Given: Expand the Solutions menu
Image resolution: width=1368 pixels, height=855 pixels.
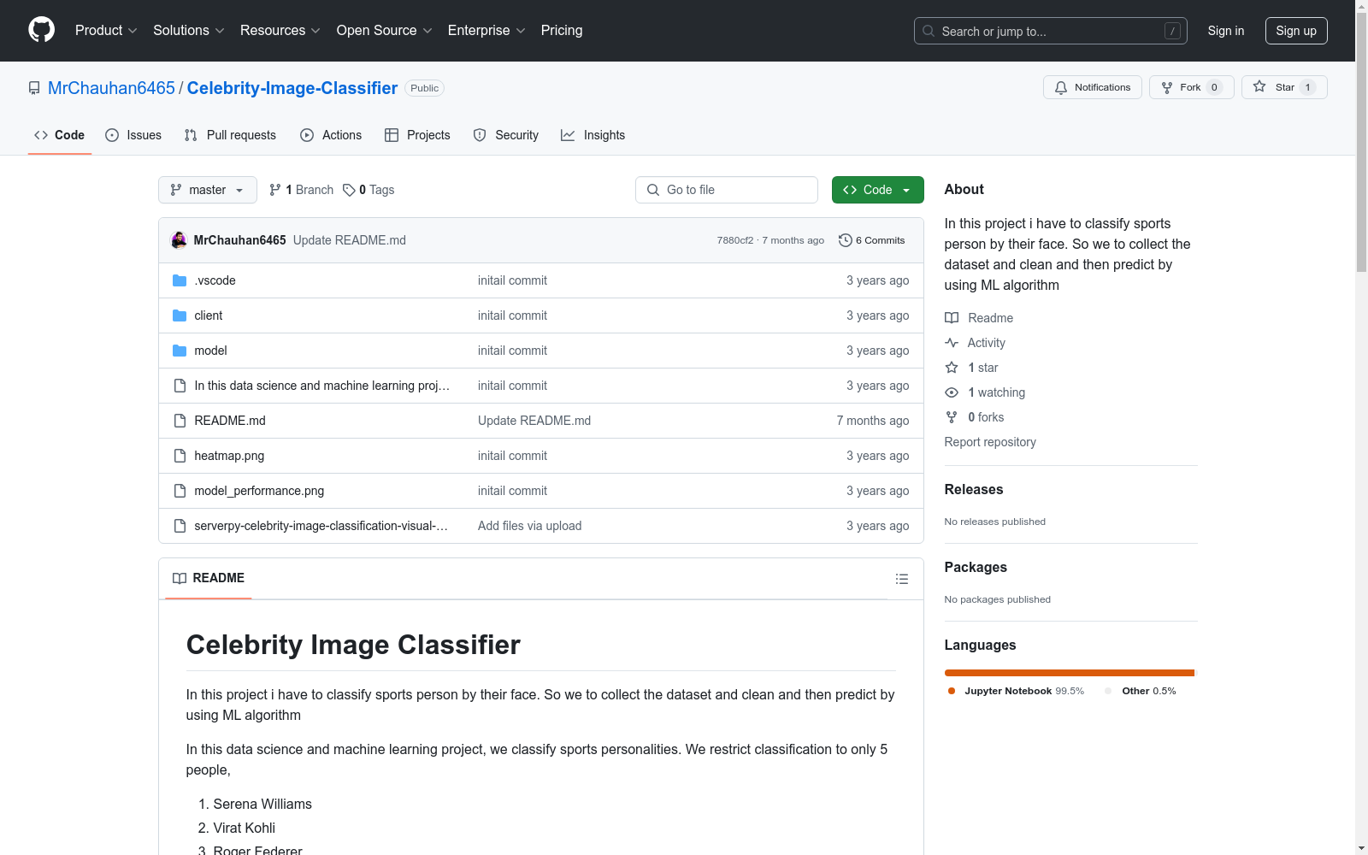Looking at the screenshot, I should (189, 31).
